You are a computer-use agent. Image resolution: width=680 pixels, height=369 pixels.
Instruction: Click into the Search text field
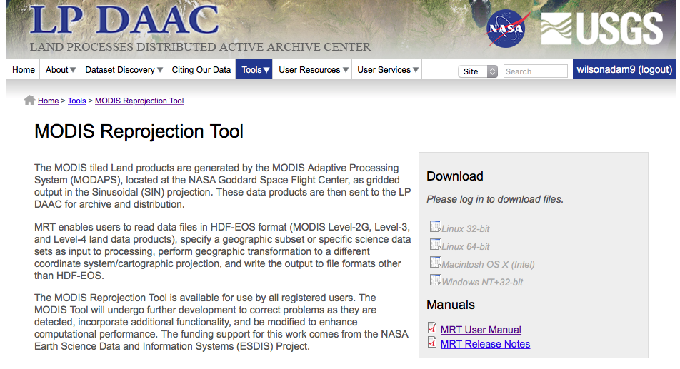tap(535, 71)
